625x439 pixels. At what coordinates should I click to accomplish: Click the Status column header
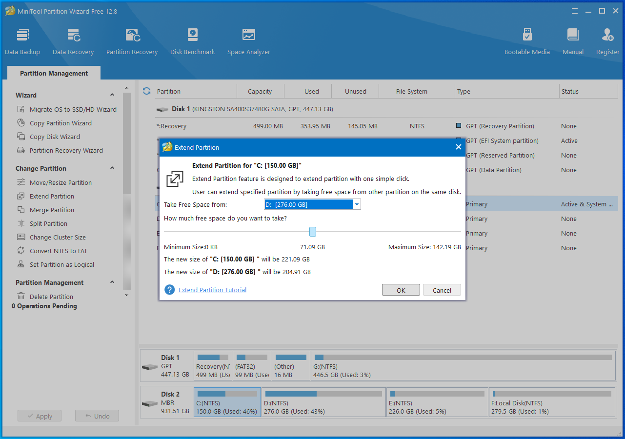(x=589, y=91)
